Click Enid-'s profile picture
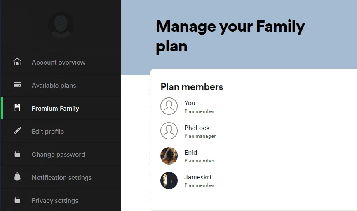The width and height of the screenshot is (357, 211). (169, 156)
